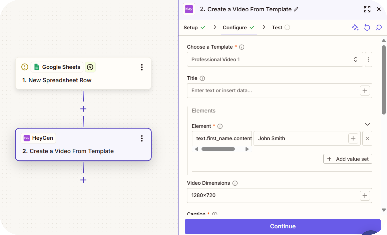
Task: Click the Elements section heading
Action: pyautogui.click(x=204, y=111)
